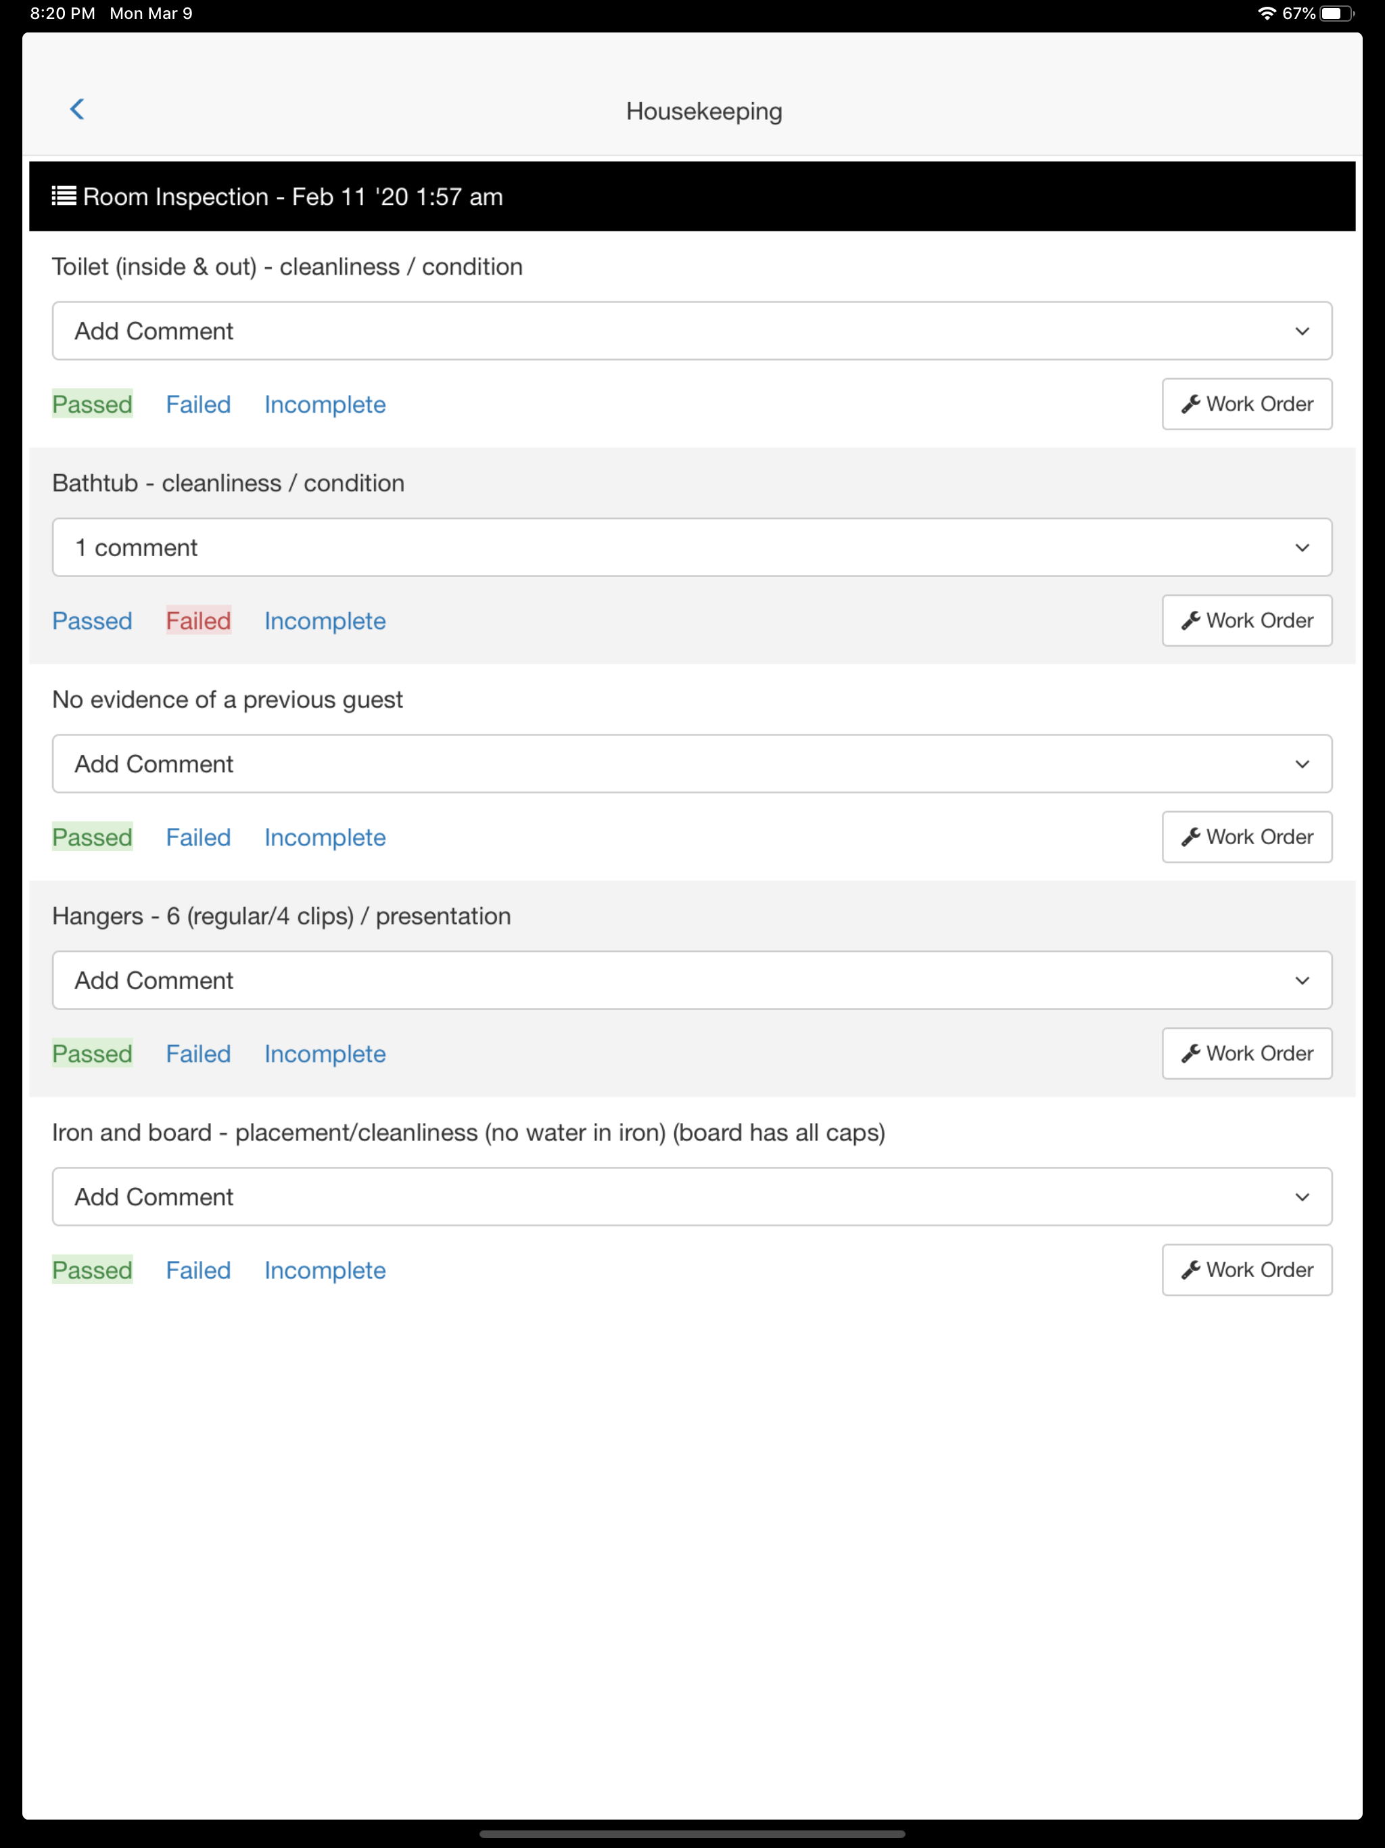Create Work Order for Iron and board
The width and height of the screenshot is (1385, 1848).
(1246, 1270)
